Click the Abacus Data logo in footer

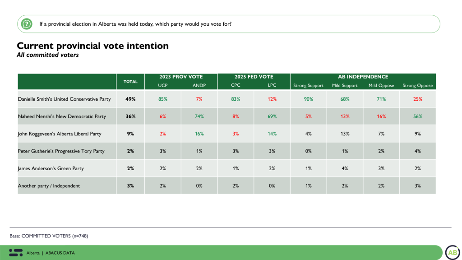16,252
